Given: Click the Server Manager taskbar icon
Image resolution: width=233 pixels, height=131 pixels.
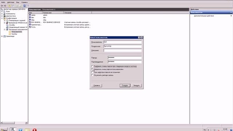Looking at the screenshot, I should point(13,130).
